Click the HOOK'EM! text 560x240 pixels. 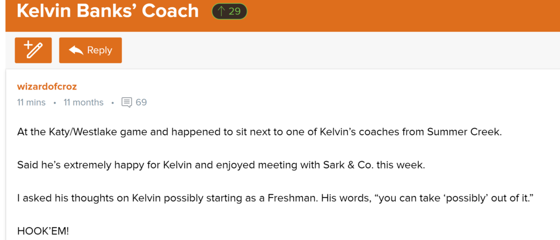43,230
